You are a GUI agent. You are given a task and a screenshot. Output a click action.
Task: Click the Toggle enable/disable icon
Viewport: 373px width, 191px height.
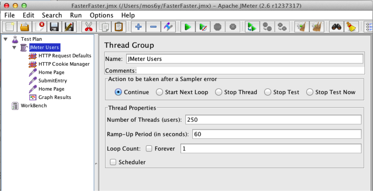pyautogui.click(x=168, y=27)
